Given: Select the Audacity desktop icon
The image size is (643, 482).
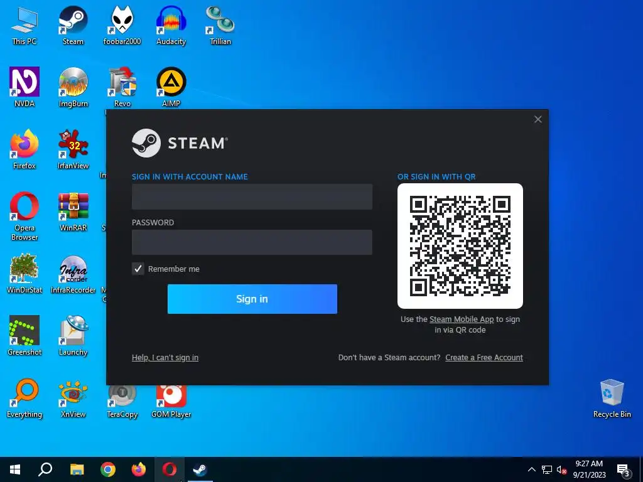Looking at the screenshot, I should [x=171, y=25].
